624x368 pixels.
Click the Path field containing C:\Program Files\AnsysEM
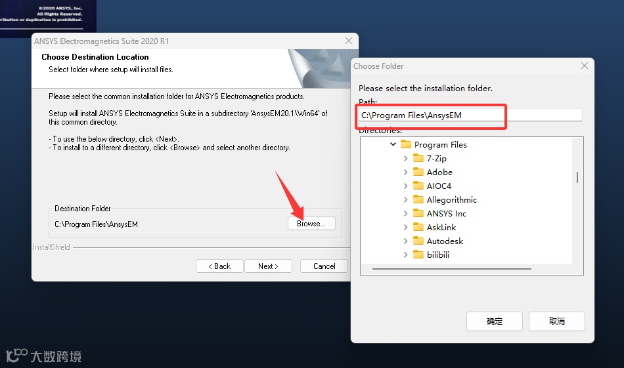tap(470, 115)
